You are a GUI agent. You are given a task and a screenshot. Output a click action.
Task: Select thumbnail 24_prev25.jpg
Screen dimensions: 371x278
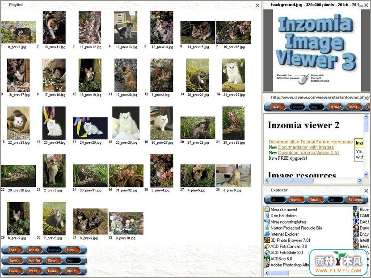(x=90, y=128)
